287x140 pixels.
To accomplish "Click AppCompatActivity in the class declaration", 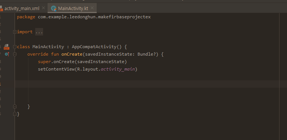I will 94,47.
